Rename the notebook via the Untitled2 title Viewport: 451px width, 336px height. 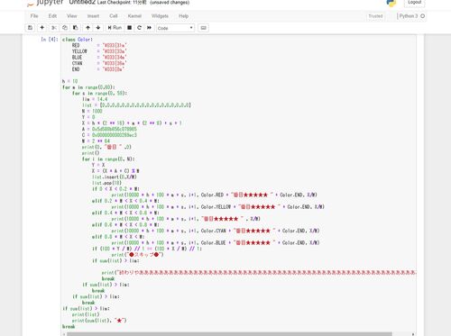(82, 3)
